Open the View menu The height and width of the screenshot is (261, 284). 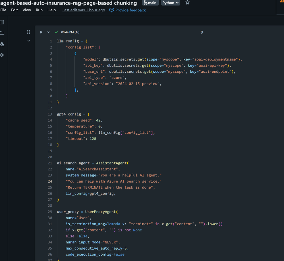27,10
